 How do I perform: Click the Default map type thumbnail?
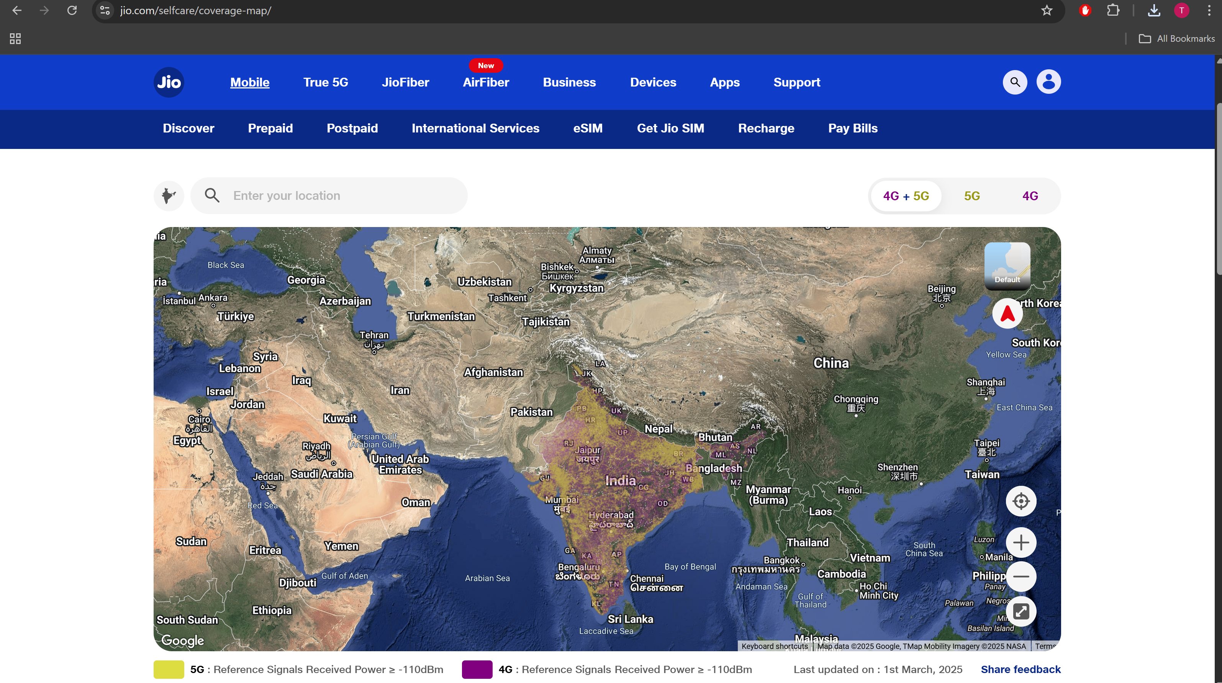1007,266
